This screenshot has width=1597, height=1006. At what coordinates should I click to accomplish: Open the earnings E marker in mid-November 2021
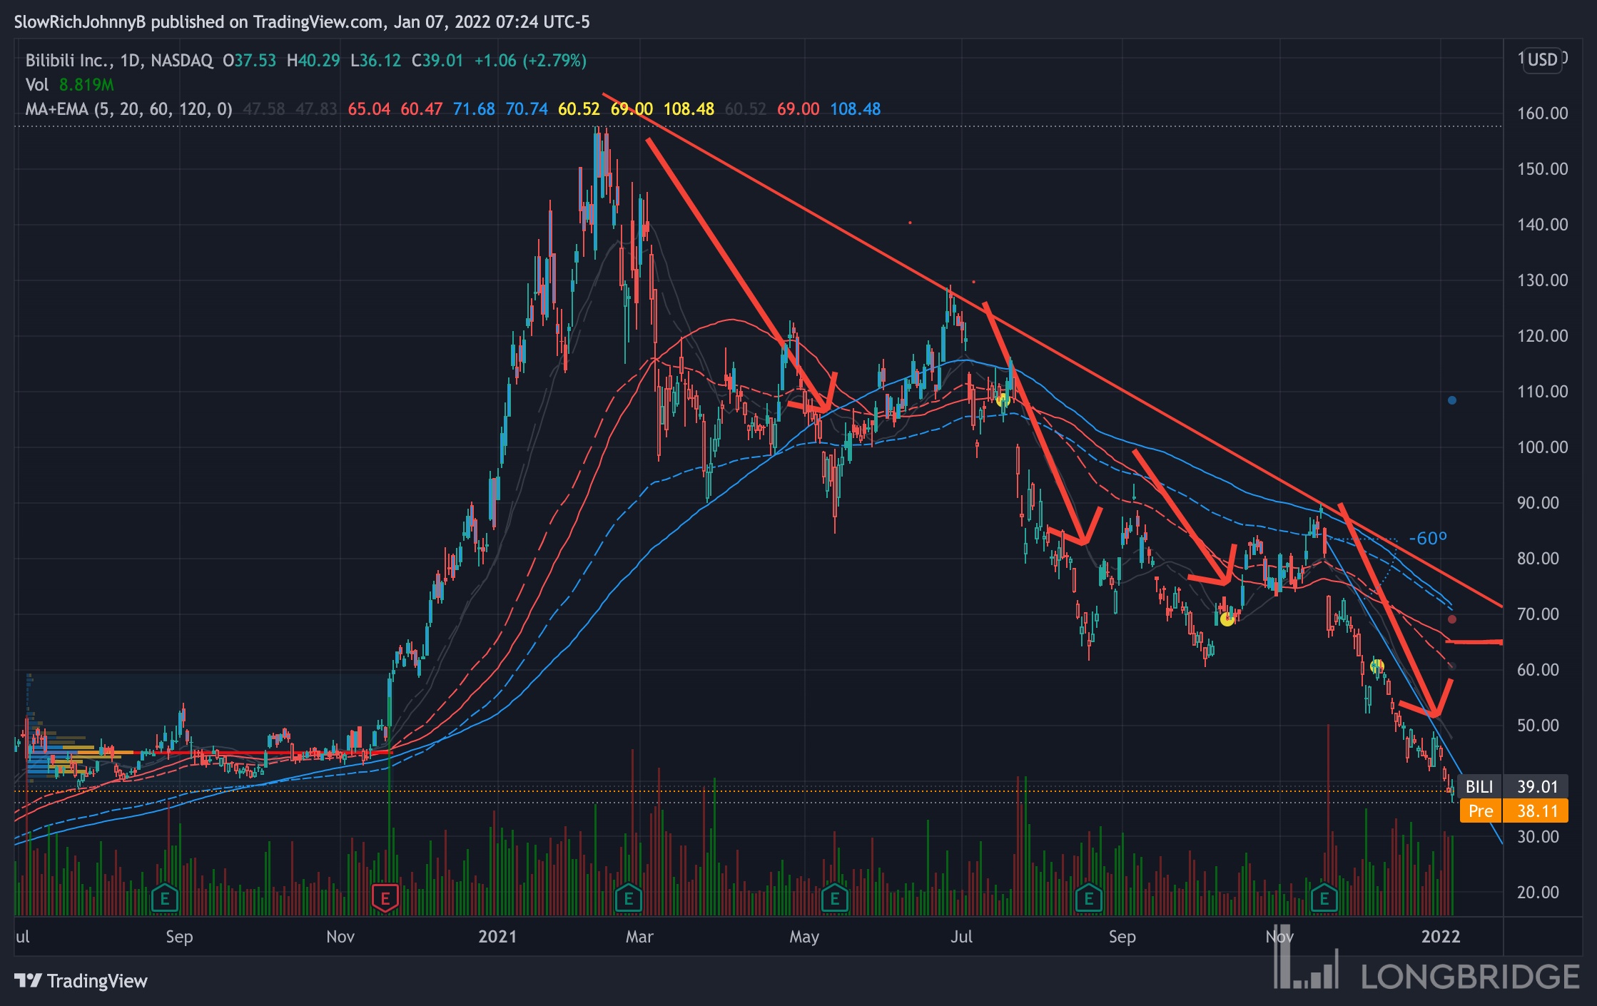click(x=1324, y=898)
